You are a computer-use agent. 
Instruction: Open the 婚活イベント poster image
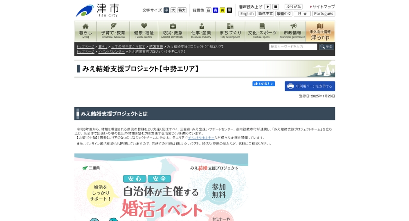click(161, 187)
